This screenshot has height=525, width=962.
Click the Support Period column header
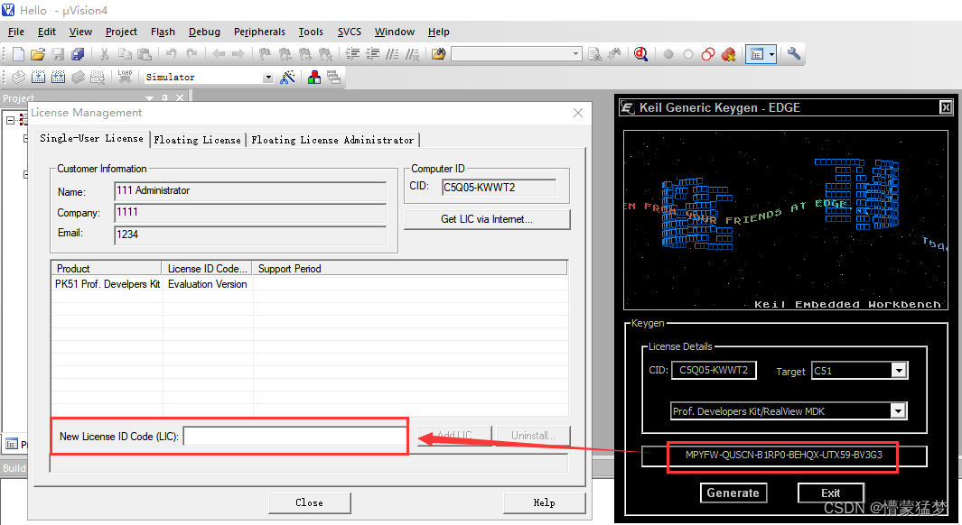(x=409, y=268)
